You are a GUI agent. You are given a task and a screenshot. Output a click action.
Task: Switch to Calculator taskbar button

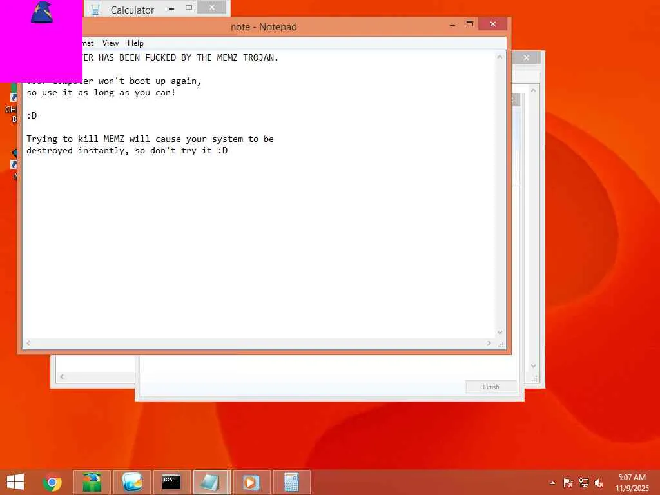[x=291, y=482]
